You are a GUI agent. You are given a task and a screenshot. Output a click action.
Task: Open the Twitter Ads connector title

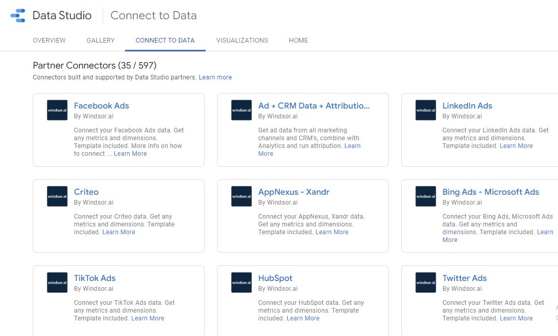(464, 278)
